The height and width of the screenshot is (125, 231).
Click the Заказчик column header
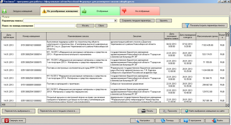tap(137, 36)
